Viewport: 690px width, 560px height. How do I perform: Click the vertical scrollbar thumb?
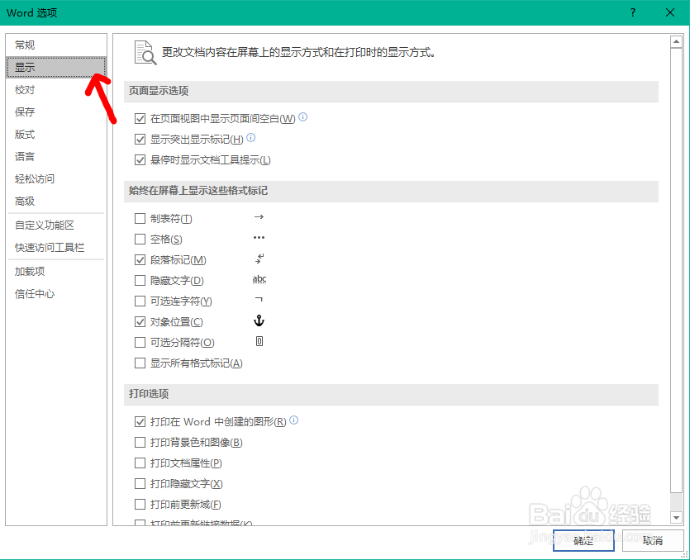[676, 271]
